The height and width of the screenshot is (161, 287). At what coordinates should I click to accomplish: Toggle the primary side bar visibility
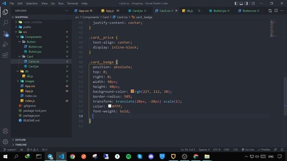236,3
